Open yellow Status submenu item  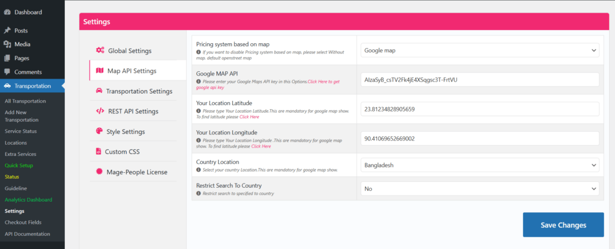12,177
